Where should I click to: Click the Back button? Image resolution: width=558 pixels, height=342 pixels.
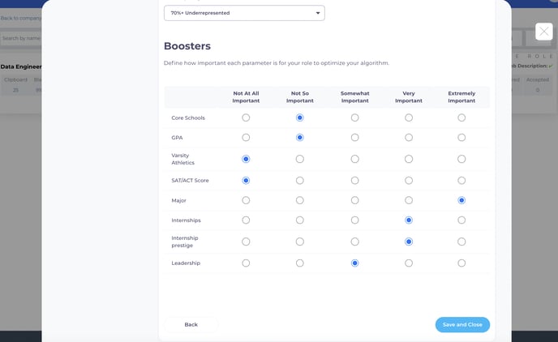pyautogui.click(x=191, y=324)
